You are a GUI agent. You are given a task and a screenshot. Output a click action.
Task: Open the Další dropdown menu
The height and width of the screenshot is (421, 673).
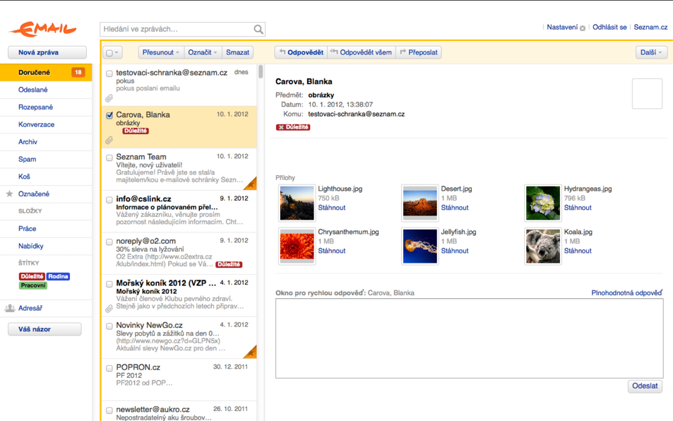pyautogui.click(x=651, y=53)
